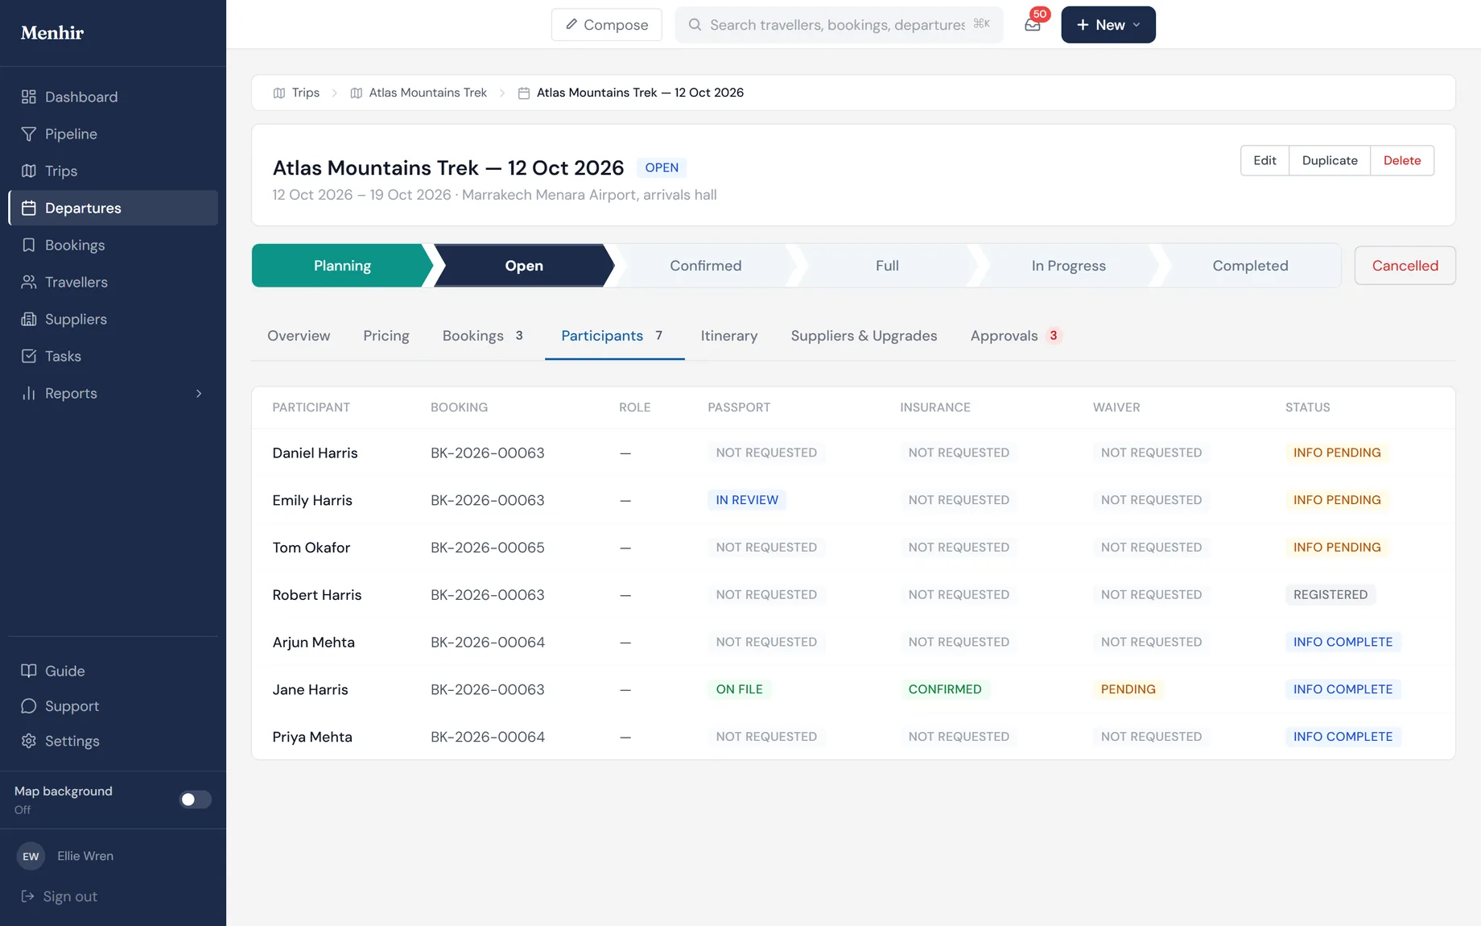Screen dimensions: 1481x926
Task: Click Emily Harris IN REVIEW passport badge
Action: click(x=747, y=500)
